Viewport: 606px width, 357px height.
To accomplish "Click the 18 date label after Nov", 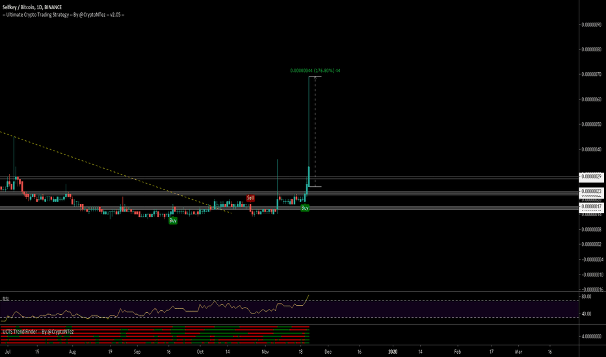I will pos(300,352).
